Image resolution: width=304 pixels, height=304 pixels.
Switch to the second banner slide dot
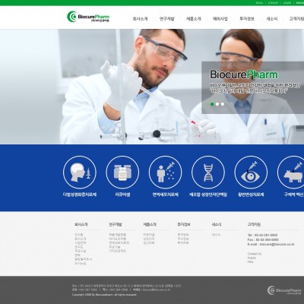tap(217, 104)
